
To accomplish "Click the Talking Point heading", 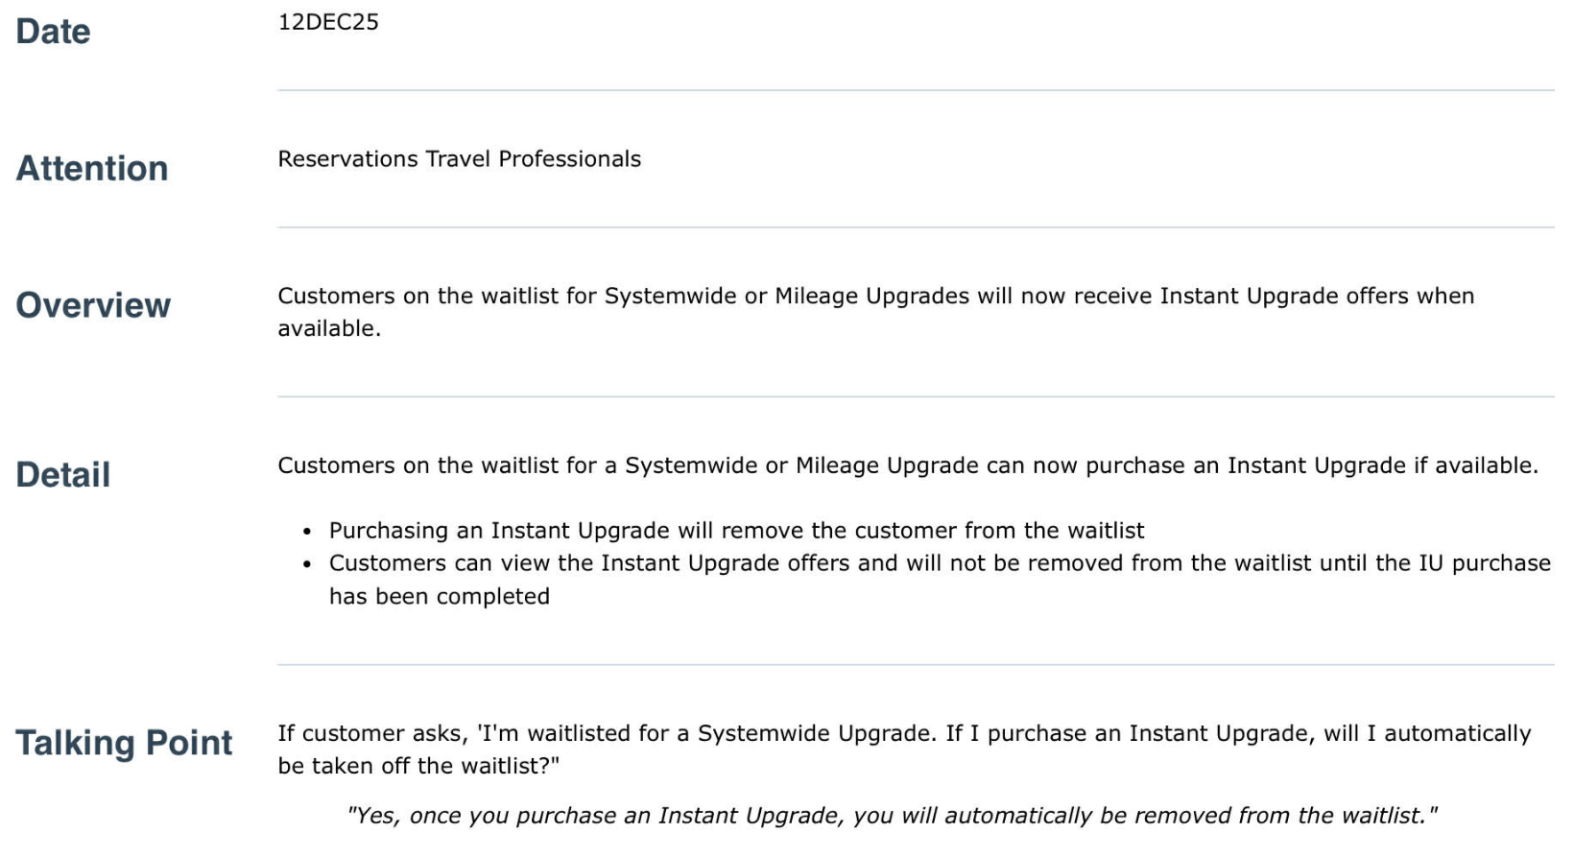I will tap(124, 743).
